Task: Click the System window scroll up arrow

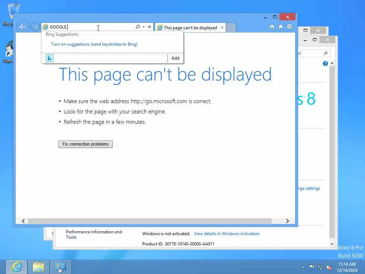Action: click(x=332, y=64)
